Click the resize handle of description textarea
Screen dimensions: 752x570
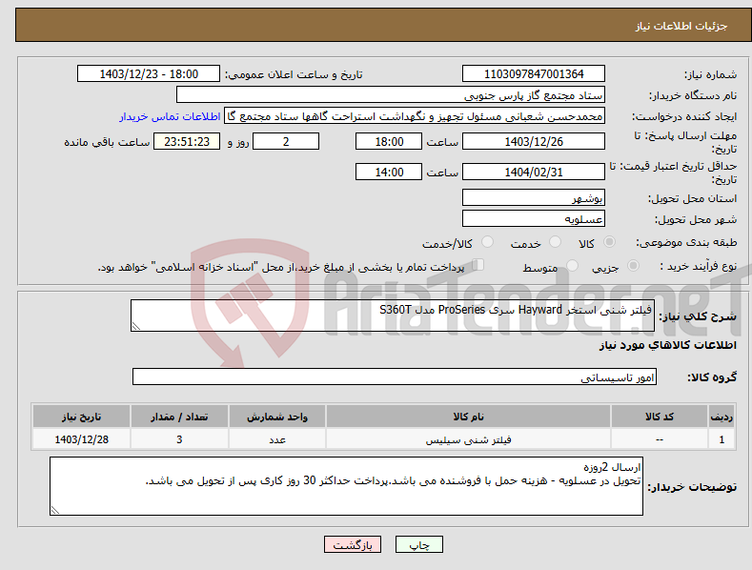point(136,326)
